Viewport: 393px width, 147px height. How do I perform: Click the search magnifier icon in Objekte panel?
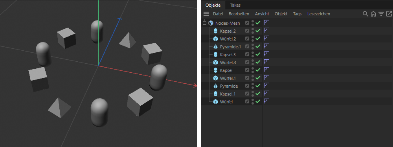tap(365, 14)
